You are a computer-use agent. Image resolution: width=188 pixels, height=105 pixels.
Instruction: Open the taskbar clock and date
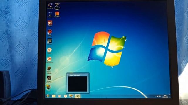tap(165, 96)
